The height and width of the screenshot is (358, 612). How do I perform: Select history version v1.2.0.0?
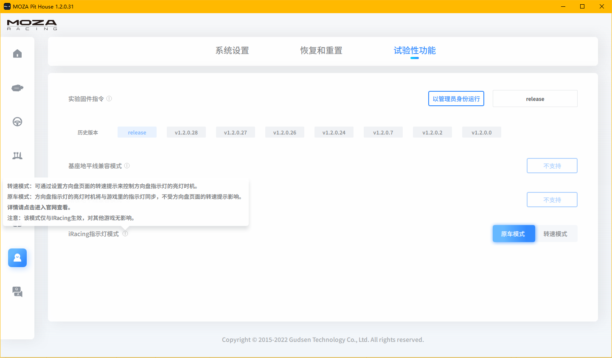pos(482,132)
